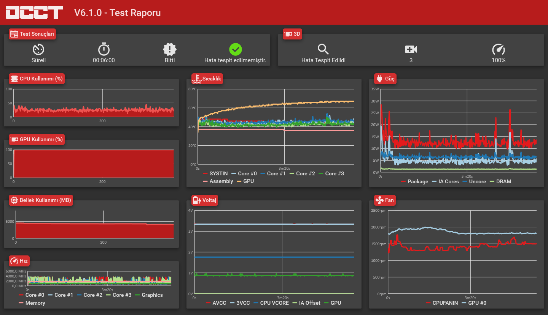Toggle the GPU series in temperature legend
This screenshot has width=548, height=315.
click(x=245, y=181)
